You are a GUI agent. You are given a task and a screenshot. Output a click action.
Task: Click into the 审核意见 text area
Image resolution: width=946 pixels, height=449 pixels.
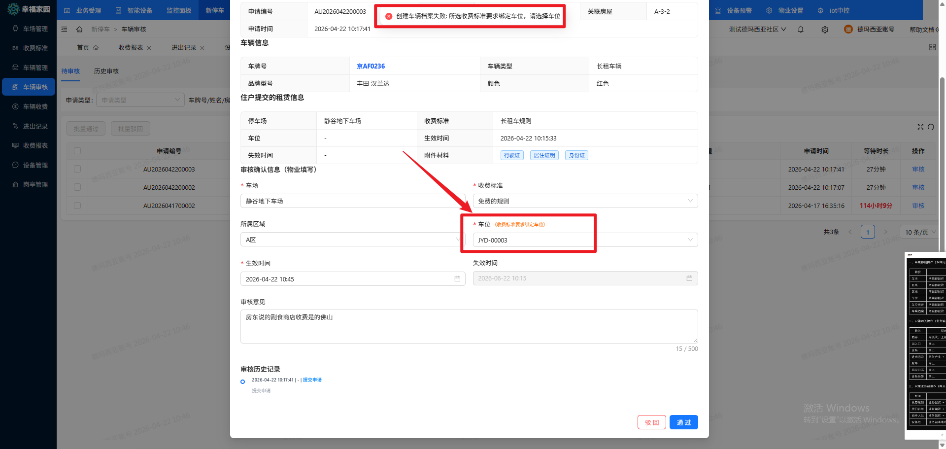469,326
